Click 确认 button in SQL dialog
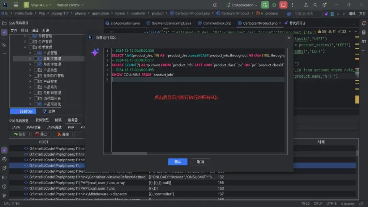The height and width of the screenshot is (207, 368). pos(178,162)
